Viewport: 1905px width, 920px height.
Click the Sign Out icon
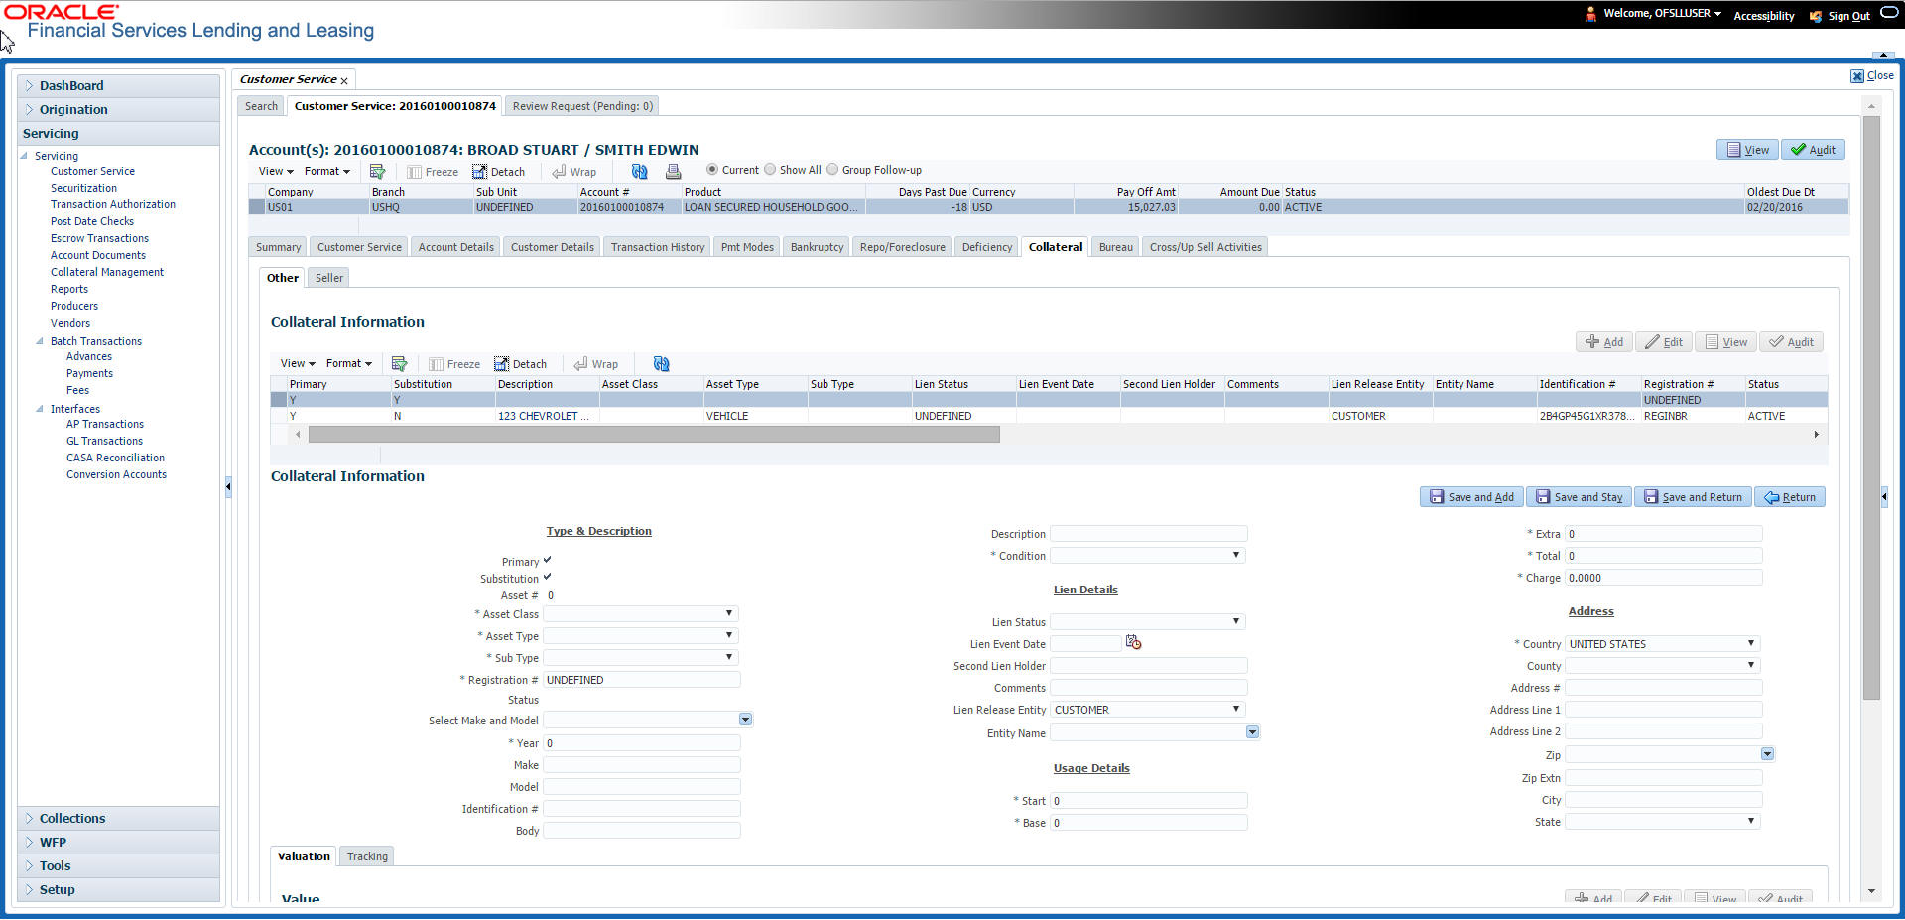(1816, 16)
